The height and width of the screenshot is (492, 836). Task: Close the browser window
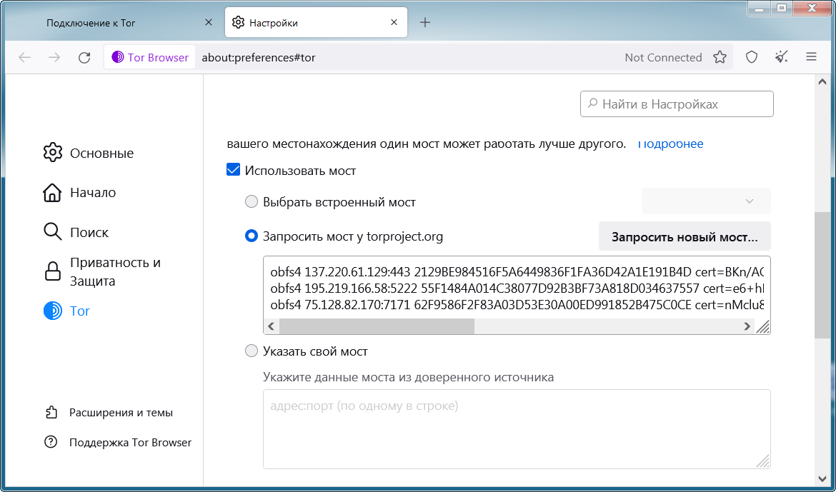click(x=812, y=8)
